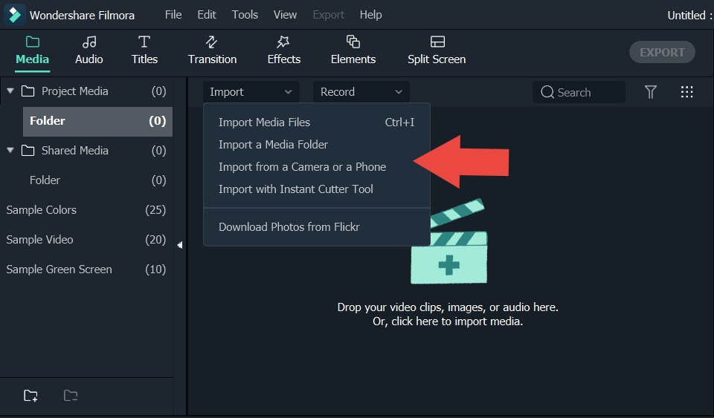Click the Search media field

579,92
